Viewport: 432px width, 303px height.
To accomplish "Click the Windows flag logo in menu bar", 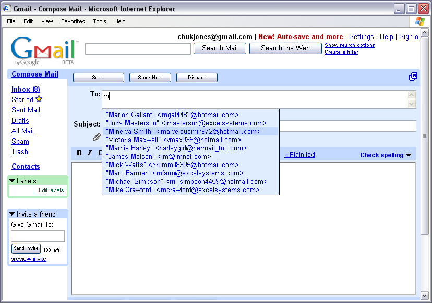I will [x=420, y=21].
